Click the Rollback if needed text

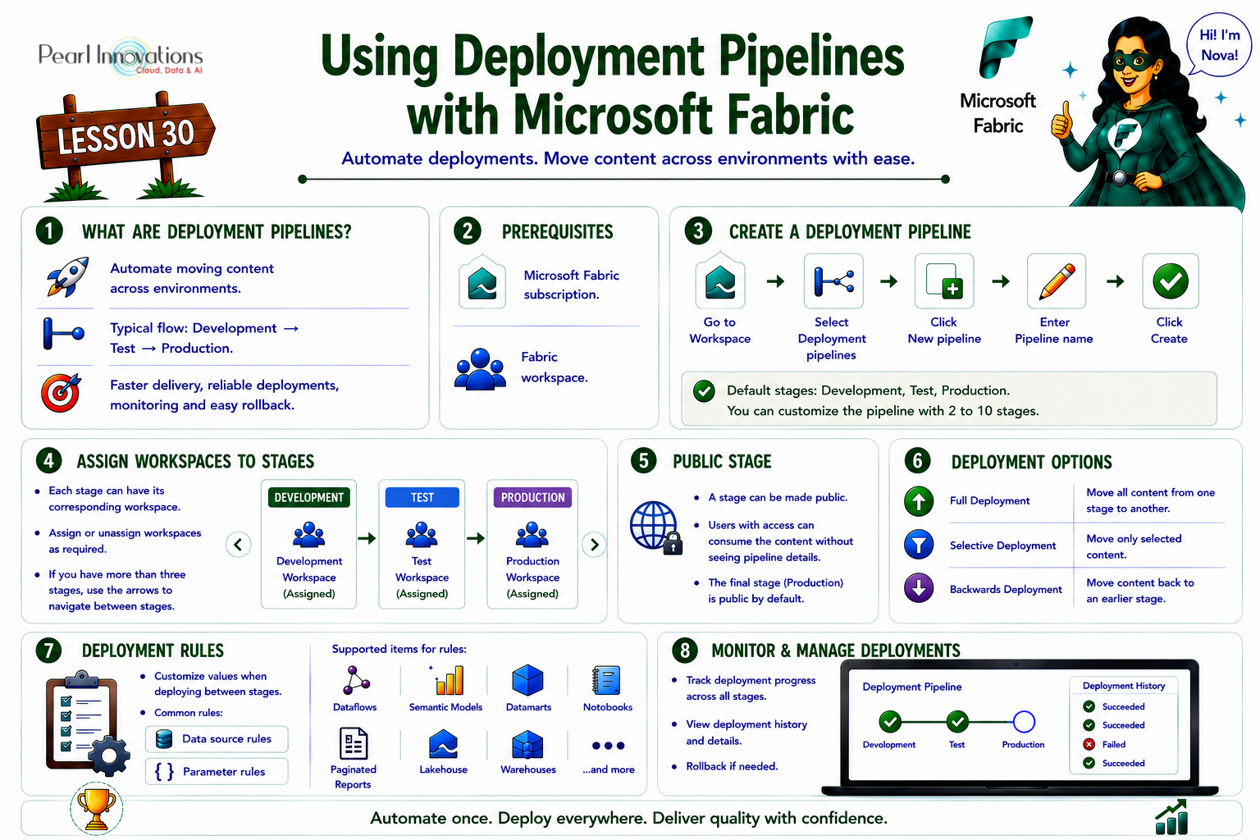[x=732, y=766]
